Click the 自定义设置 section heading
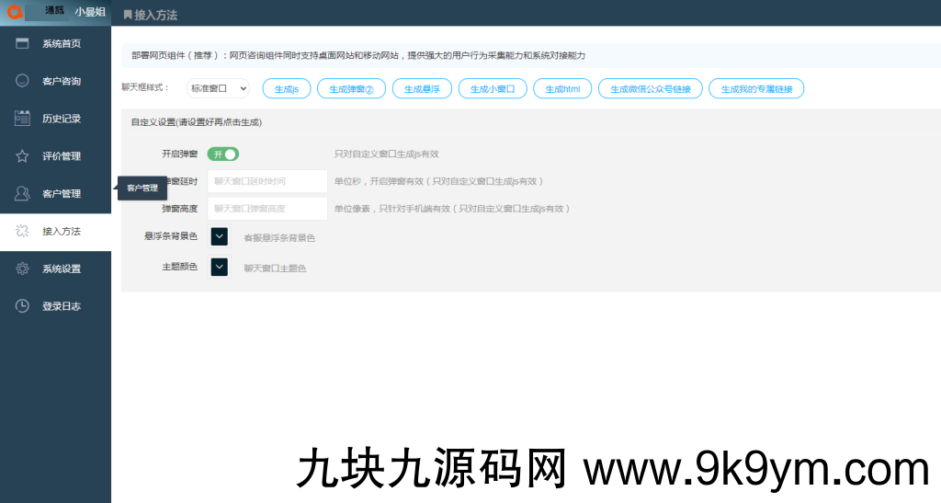941x503 pixels. [197, 122]
